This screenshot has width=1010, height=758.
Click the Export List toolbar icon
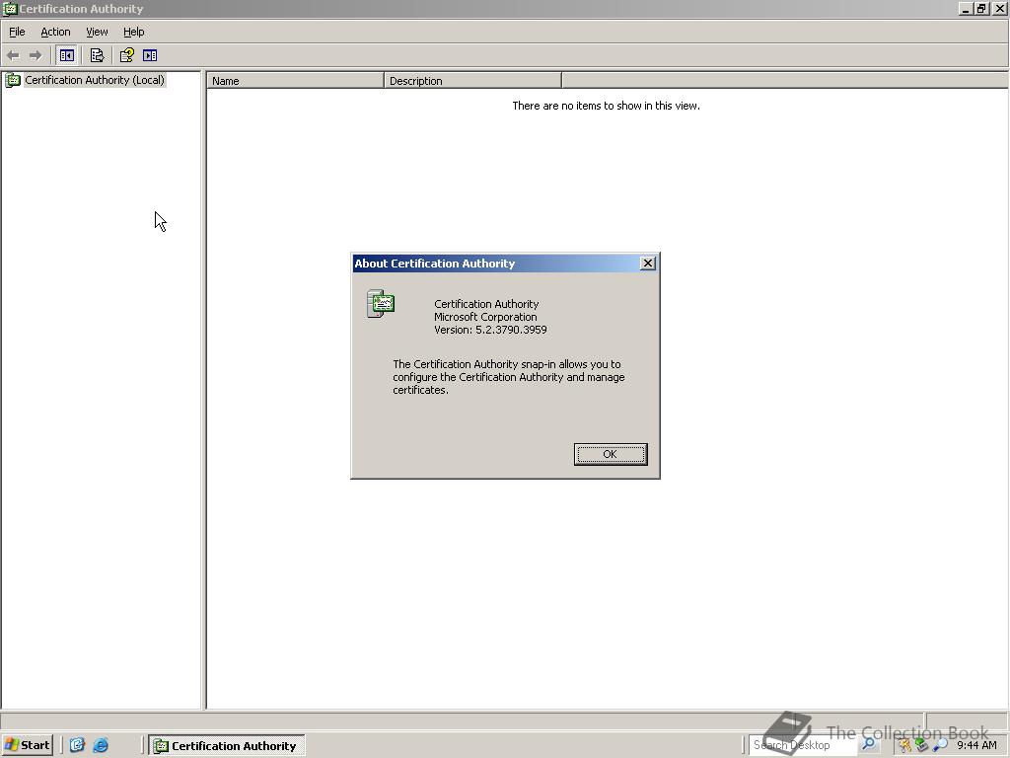click(x=98, y=55)
